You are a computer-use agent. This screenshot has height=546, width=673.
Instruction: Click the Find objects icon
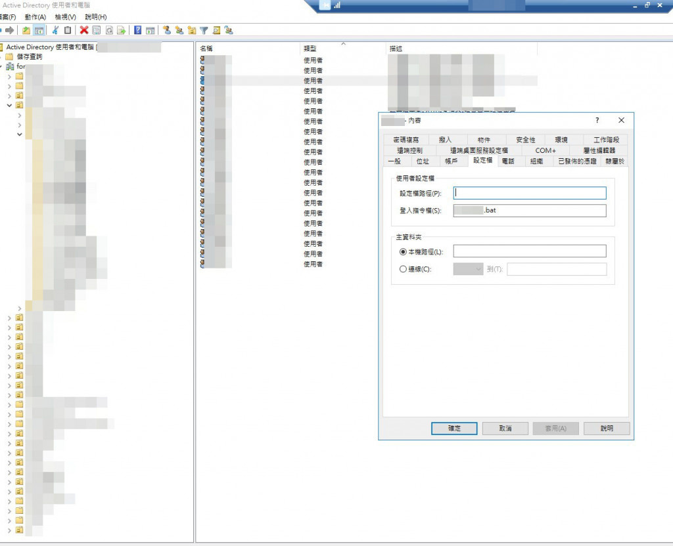click(x=216, y=30)
